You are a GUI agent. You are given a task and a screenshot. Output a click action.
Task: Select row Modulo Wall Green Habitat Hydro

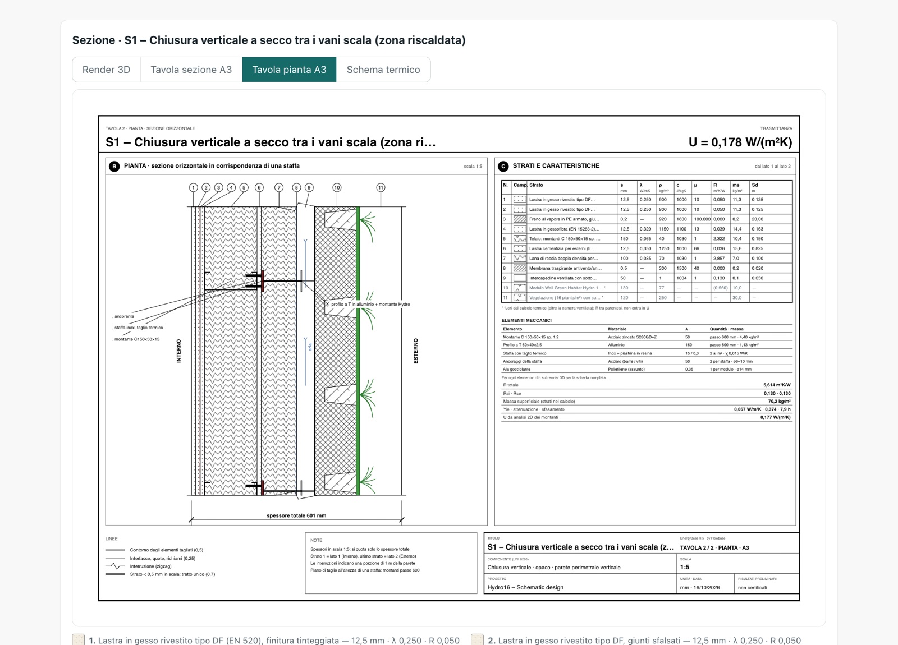(647, 288)
